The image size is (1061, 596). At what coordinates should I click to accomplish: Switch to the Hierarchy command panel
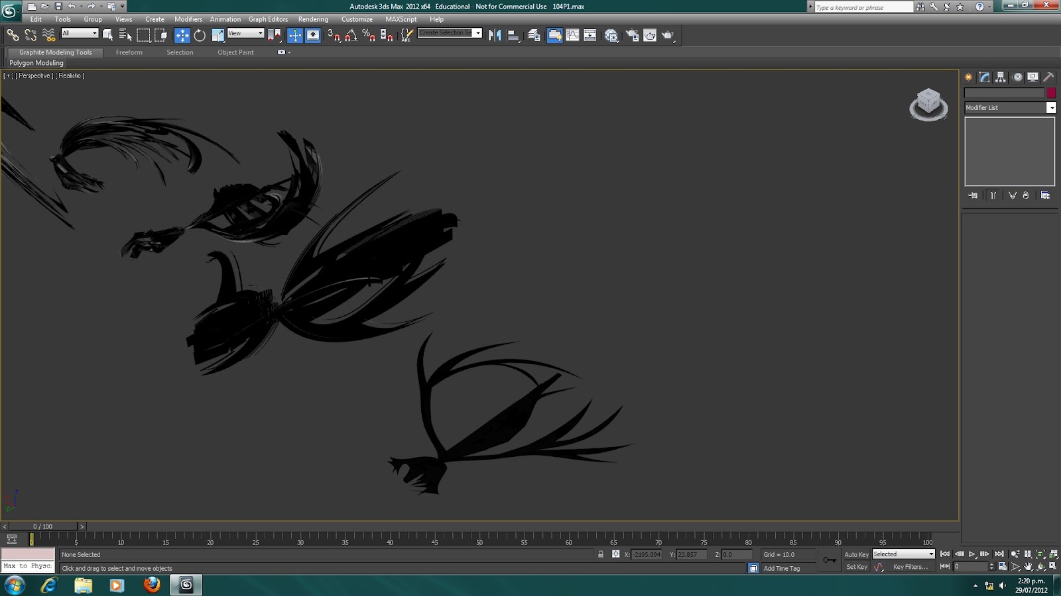point(1001,77)
